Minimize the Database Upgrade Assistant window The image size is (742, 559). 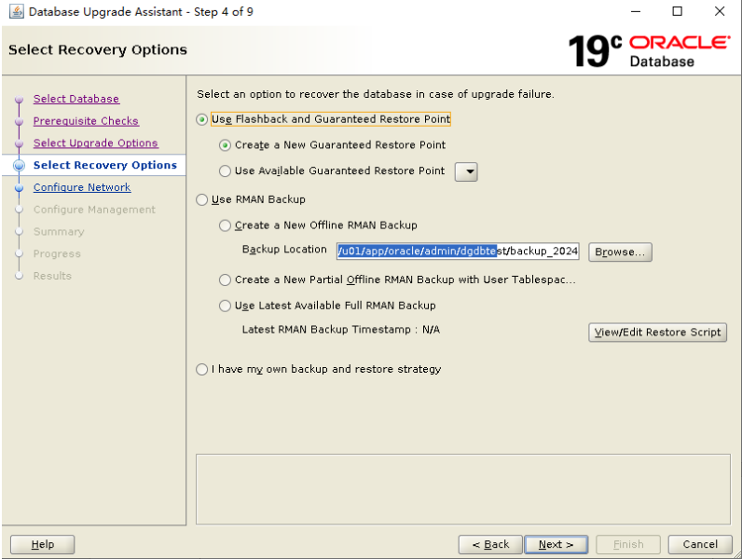coord(636,11)
